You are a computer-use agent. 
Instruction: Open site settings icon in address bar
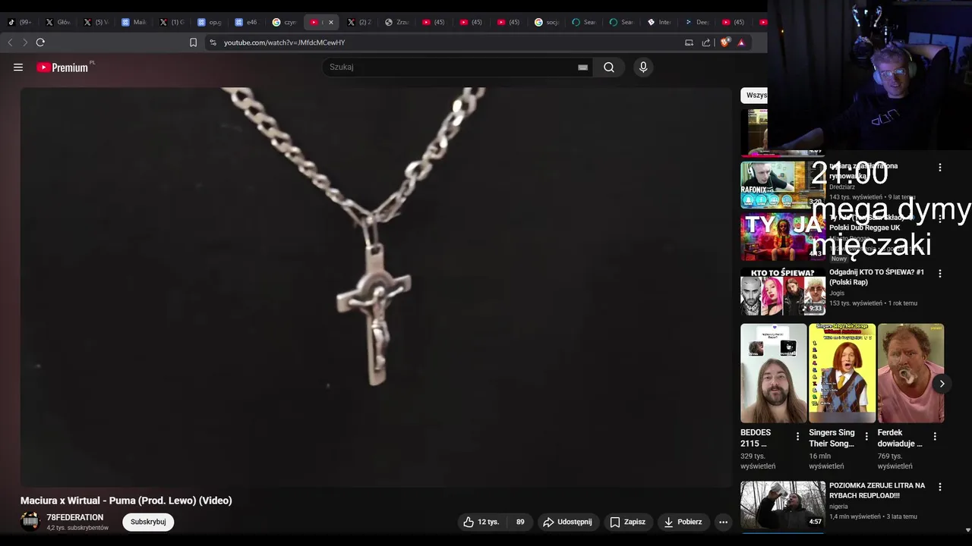[x=213, y=42]
